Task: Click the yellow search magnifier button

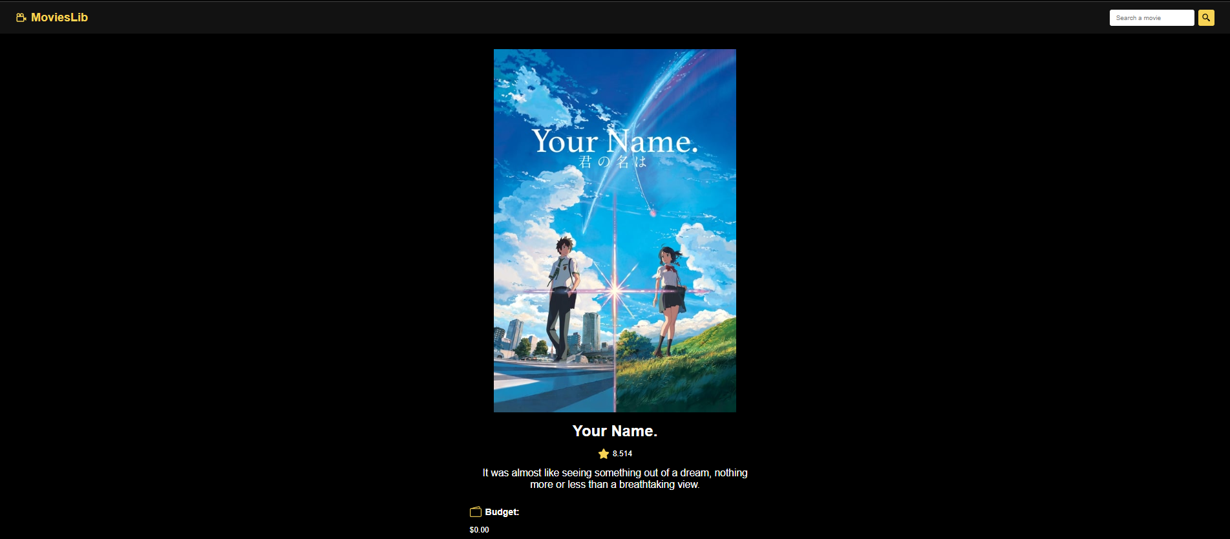Action: [1206, 18]
